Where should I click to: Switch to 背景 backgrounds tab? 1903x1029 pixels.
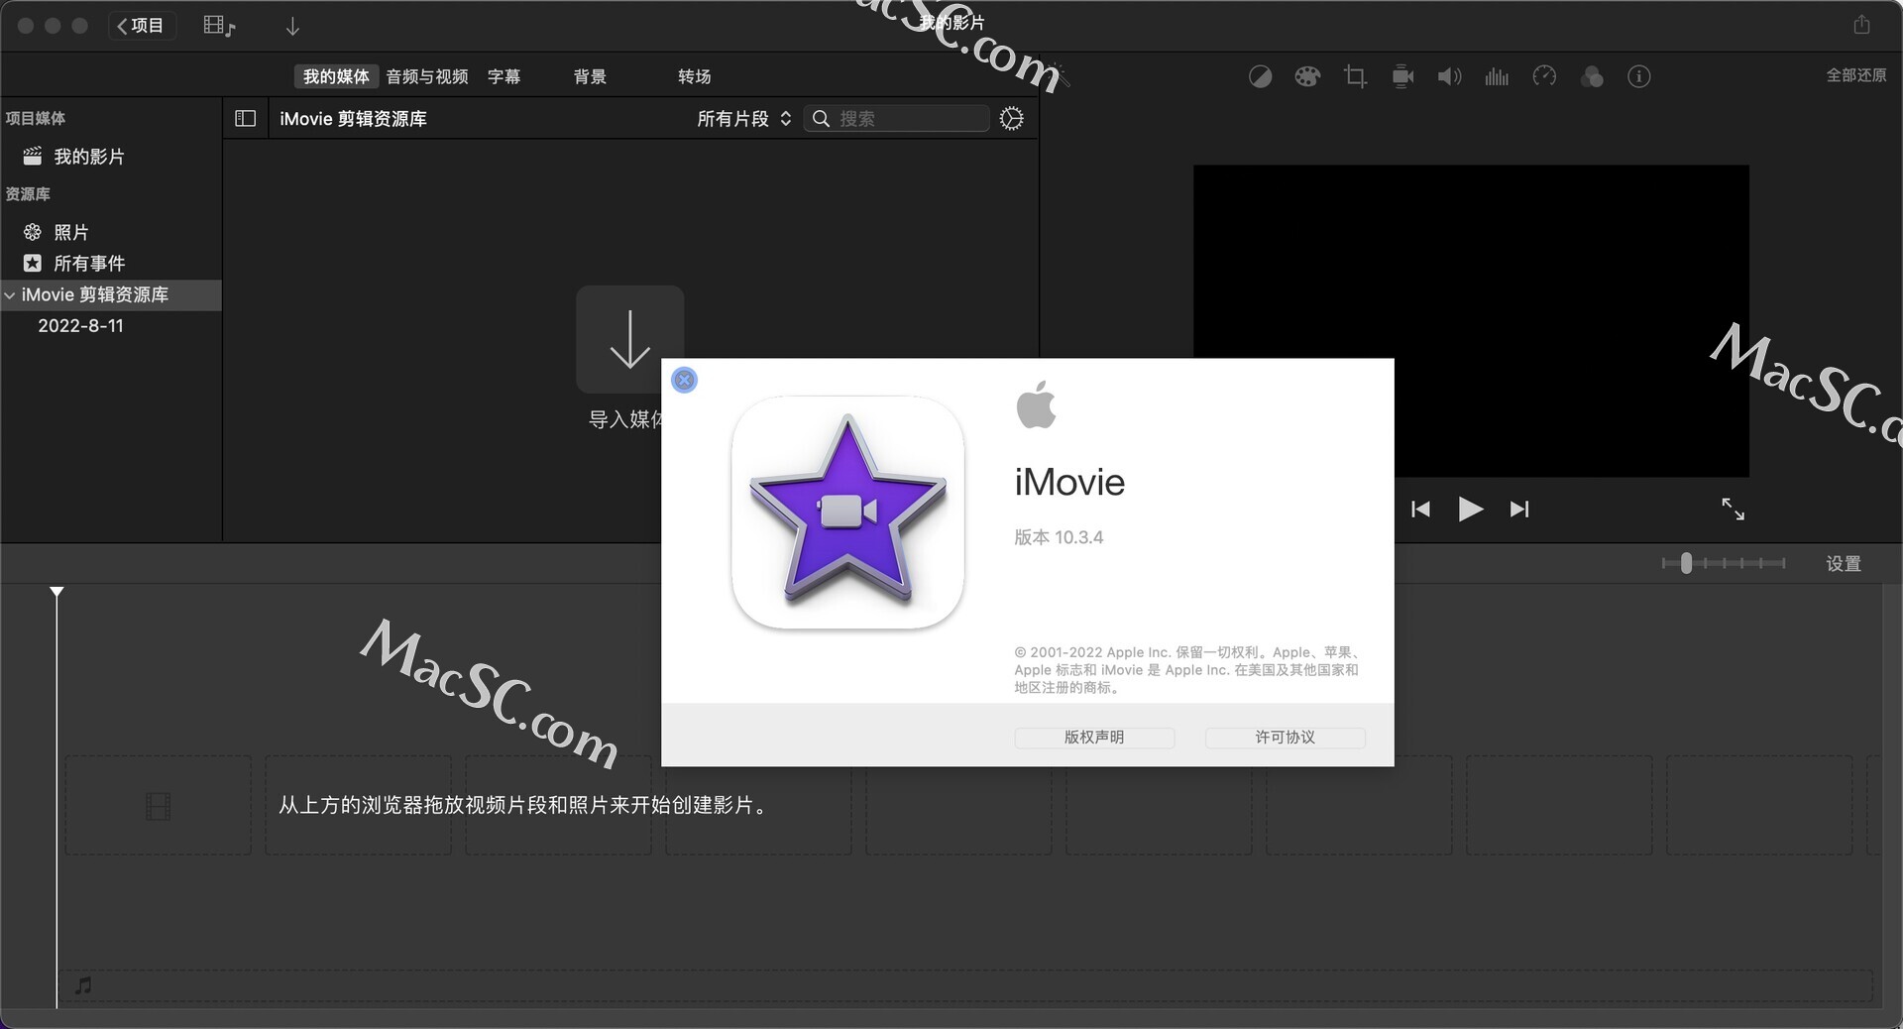coord(590,76)
